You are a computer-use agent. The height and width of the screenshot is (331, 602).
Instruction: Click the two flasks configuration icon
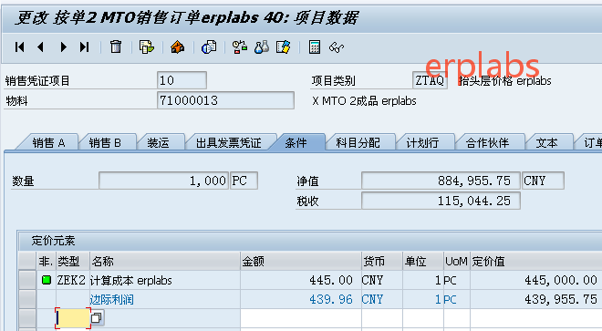pyautogui.click(x=262, y=47)
